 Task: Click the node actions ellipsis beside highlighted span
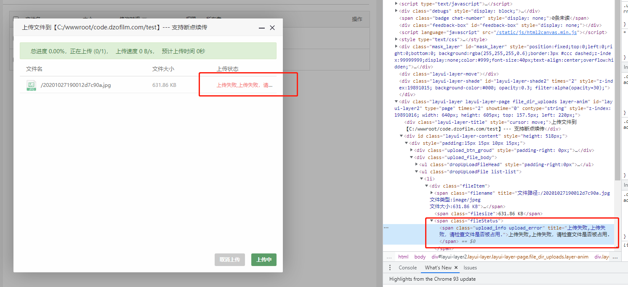click(386, 228)
